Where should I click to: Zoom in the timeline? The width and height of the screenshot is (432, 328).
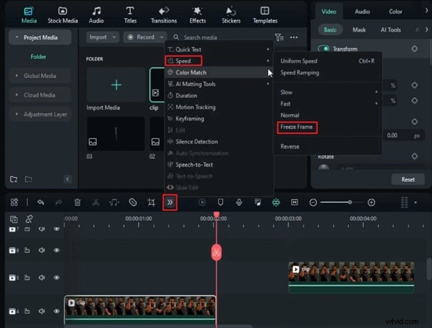(371, 202)
